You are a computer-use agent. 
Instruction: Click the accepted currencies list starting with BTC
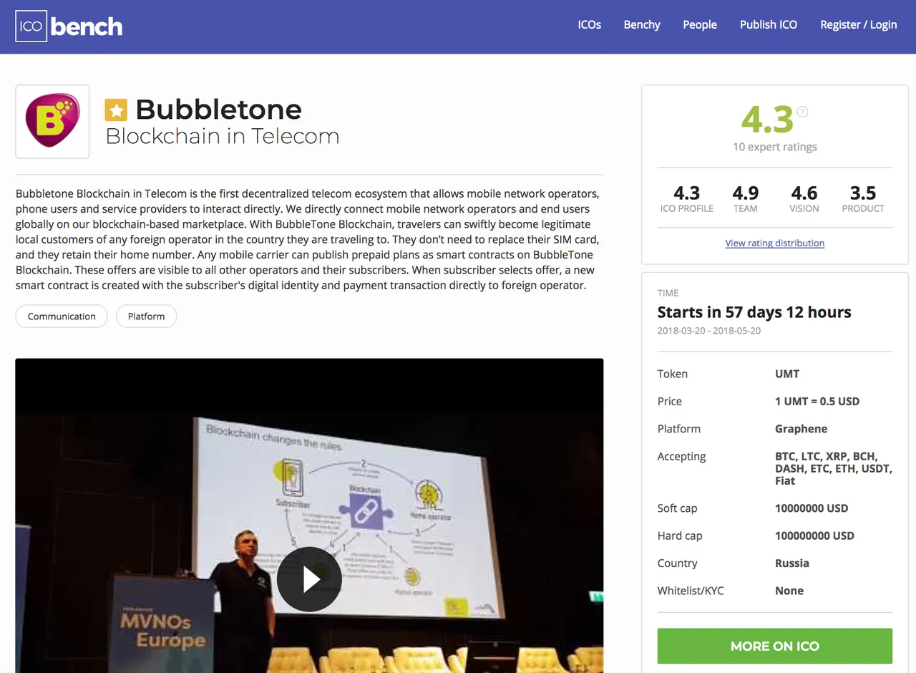[x=833, y=468]
